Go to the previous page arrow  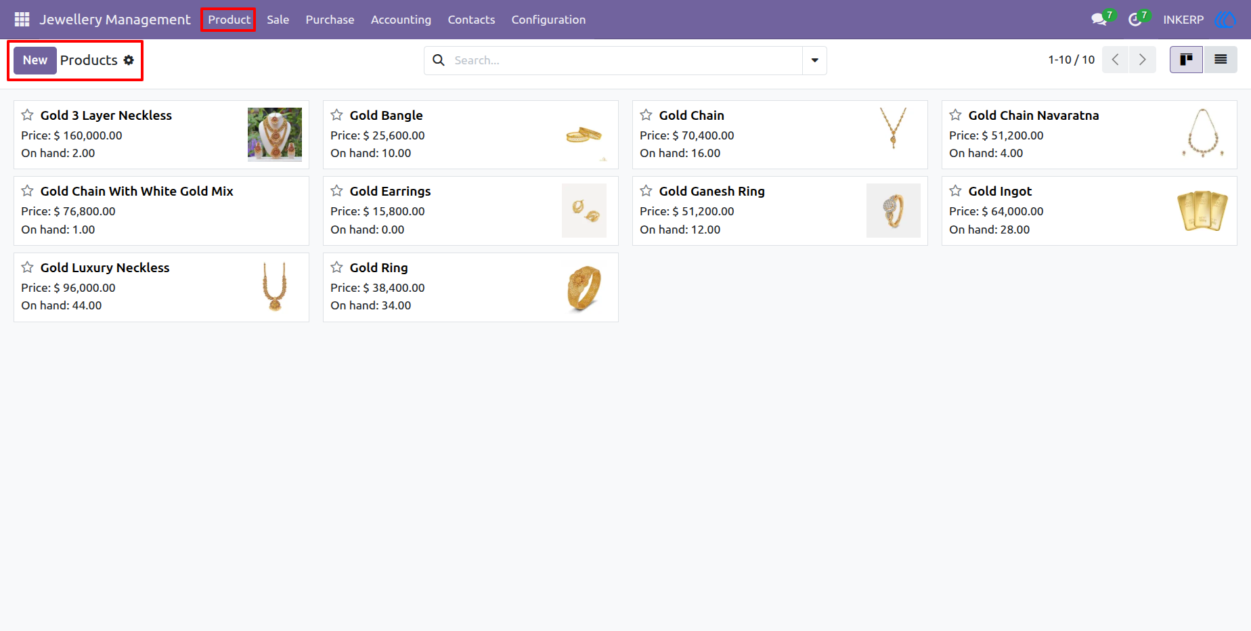click(1116, 60)
